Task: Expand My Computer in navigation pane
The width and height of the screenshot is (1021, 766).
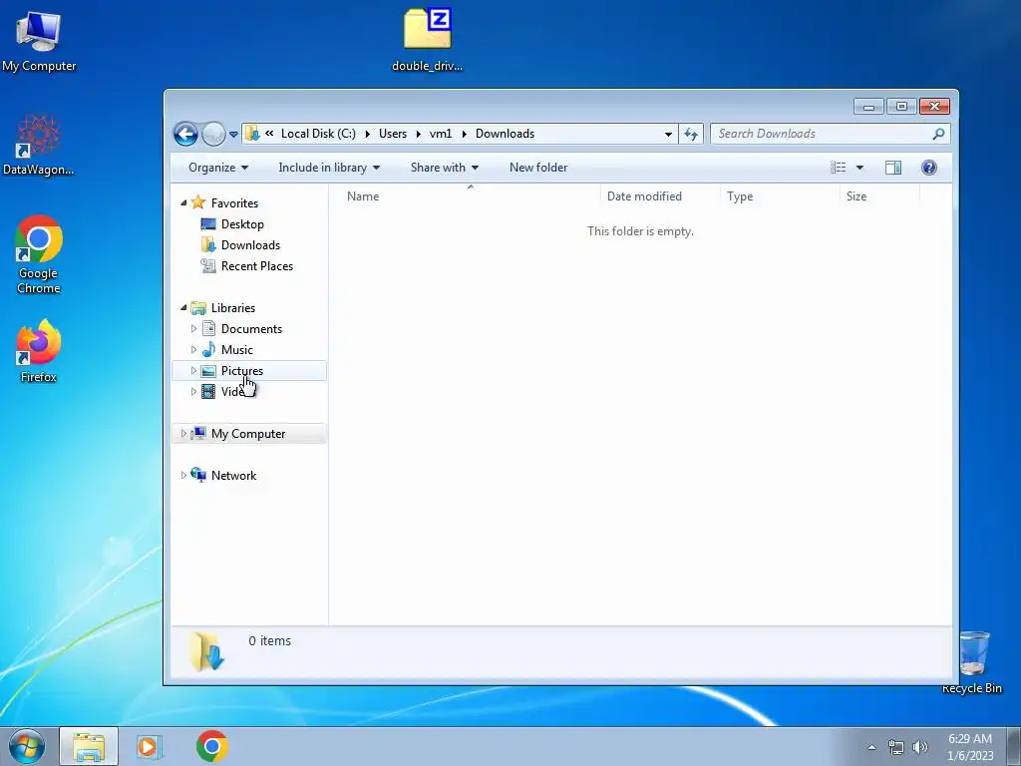Action: [x=183, y=433]
